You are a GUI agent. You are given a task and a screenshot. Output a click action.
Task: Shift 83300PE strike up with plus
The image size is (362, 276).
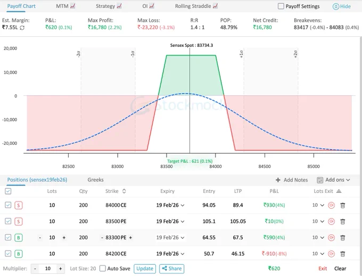130,238
